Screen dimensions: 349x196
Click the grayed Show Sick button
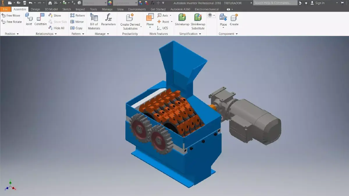pos(58,22)
